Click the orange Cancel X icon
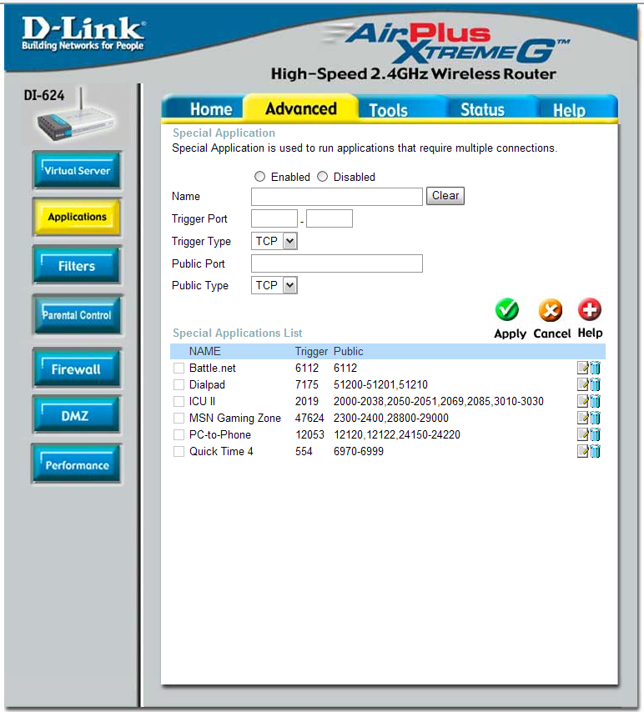Image resolution: width=644 pixels, height=712 pixels. click(x=551, y=310)
